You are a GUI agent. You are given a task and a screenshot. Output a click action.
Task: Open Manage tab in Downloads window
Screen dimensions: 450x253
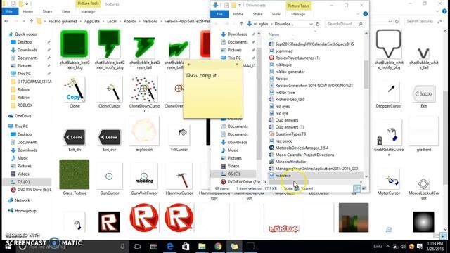[298, 14]
